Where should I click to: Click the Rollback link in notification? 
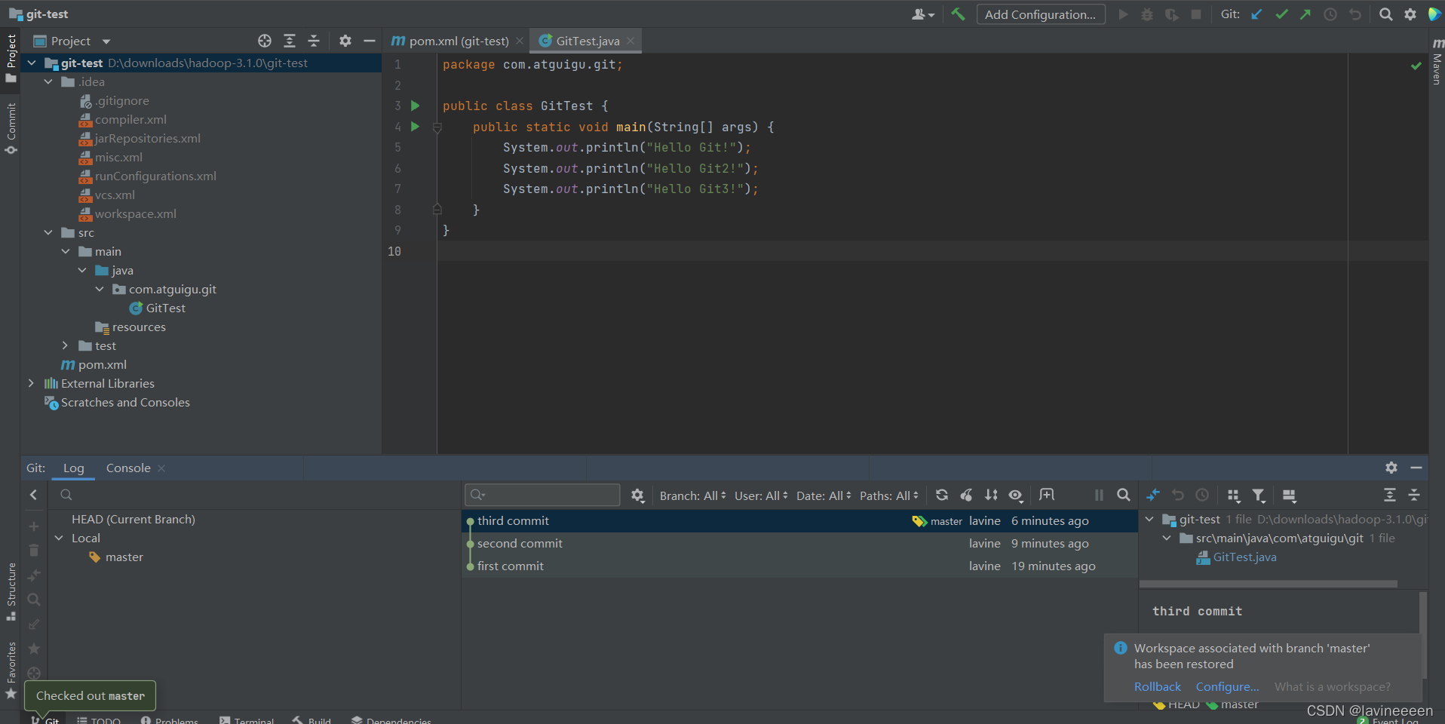click(1158, 686)
